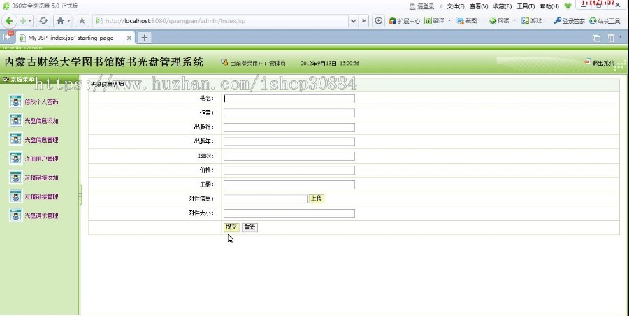Click icon beside 友情链接添加
This screenshot has height=316, width=629.
(15, 177)
